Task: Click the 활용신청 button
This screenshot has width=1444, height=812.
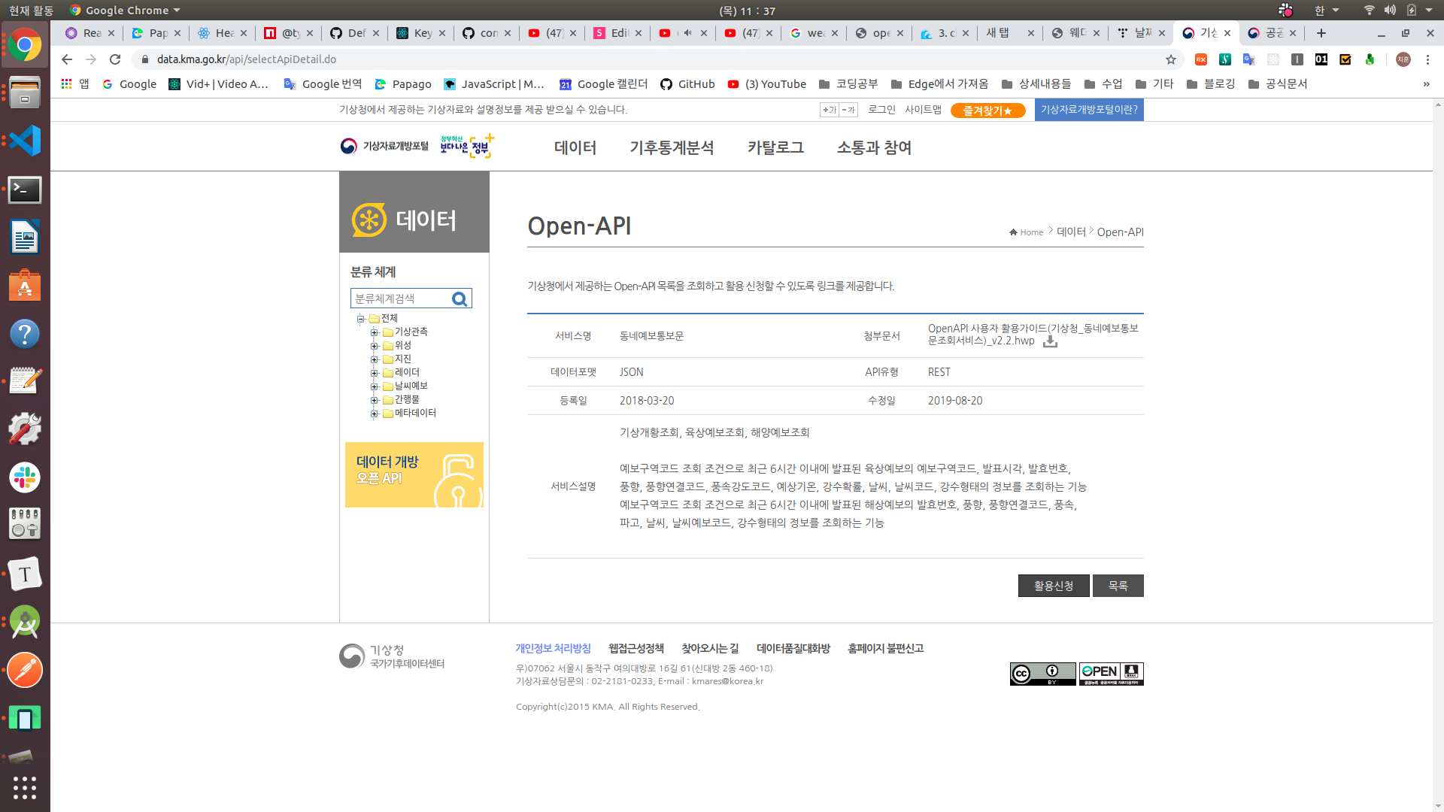Action: pos(1053,586)
